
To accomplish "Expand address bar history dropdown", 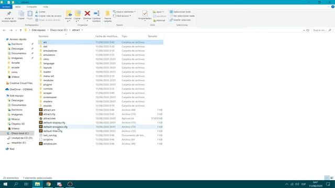I will click(x=304, y=30).
